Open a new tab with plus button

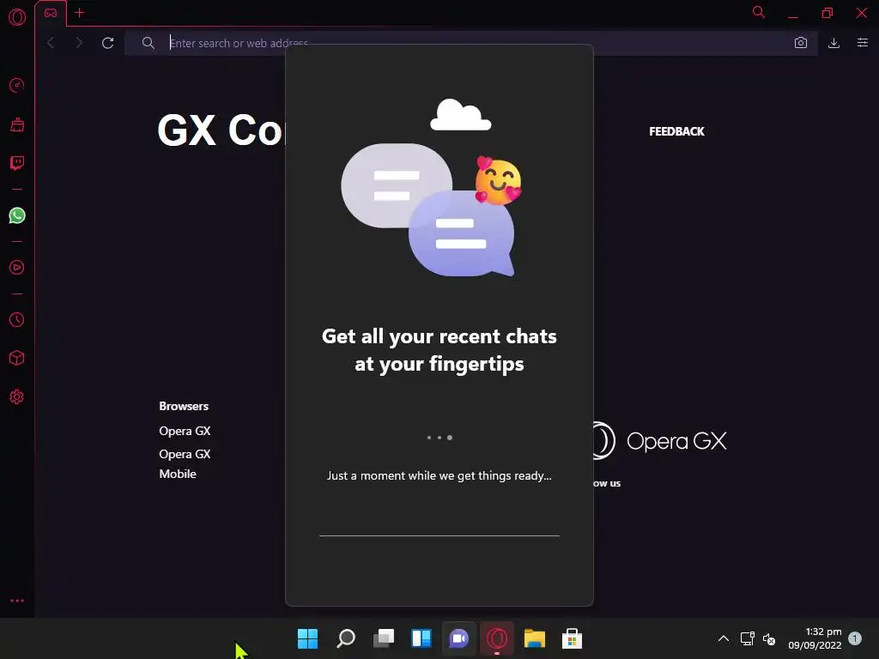[x=80, y=12]
